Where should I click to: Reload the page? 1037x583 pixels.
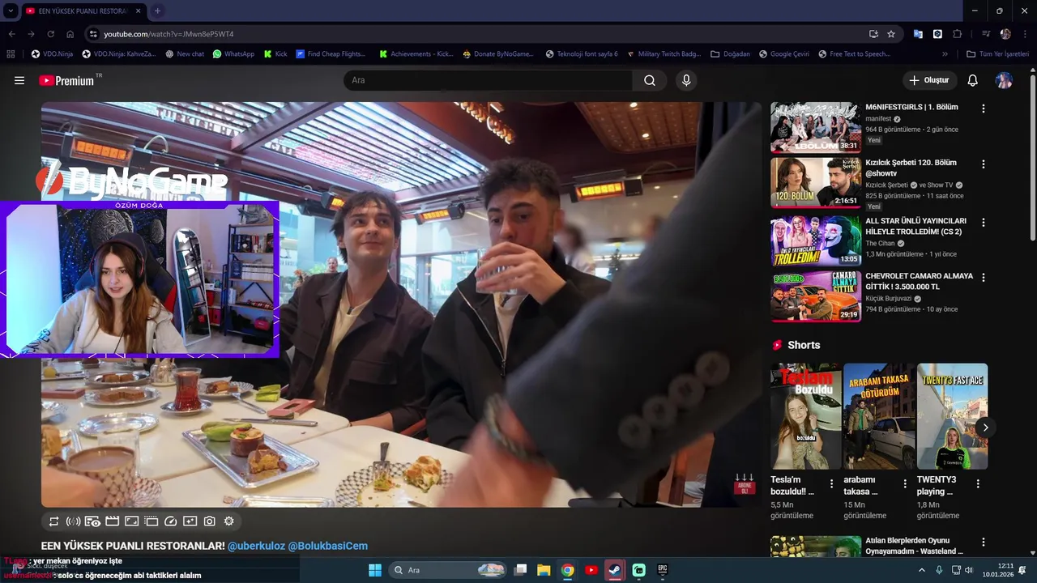(x=50, y=34)
